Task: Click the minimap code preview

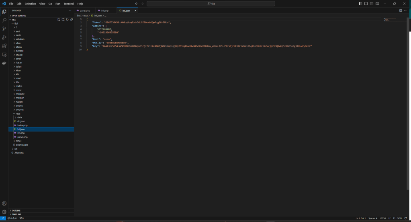Action: click(x=395, y=20)
